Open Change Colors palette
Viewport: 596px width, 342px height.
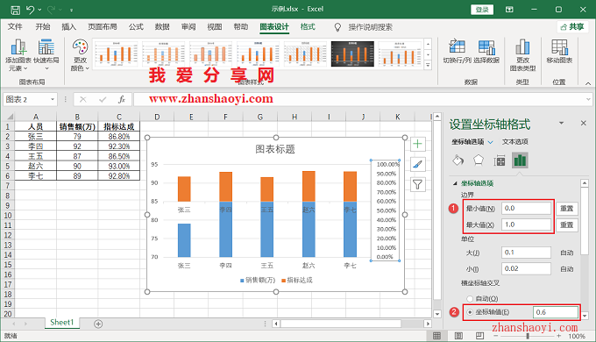(x=80, y=55)
